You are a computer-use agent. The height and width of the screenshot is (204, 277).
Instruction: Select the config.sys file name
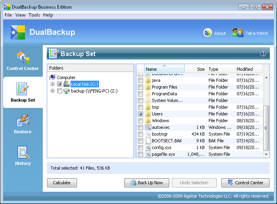[162, 147]
